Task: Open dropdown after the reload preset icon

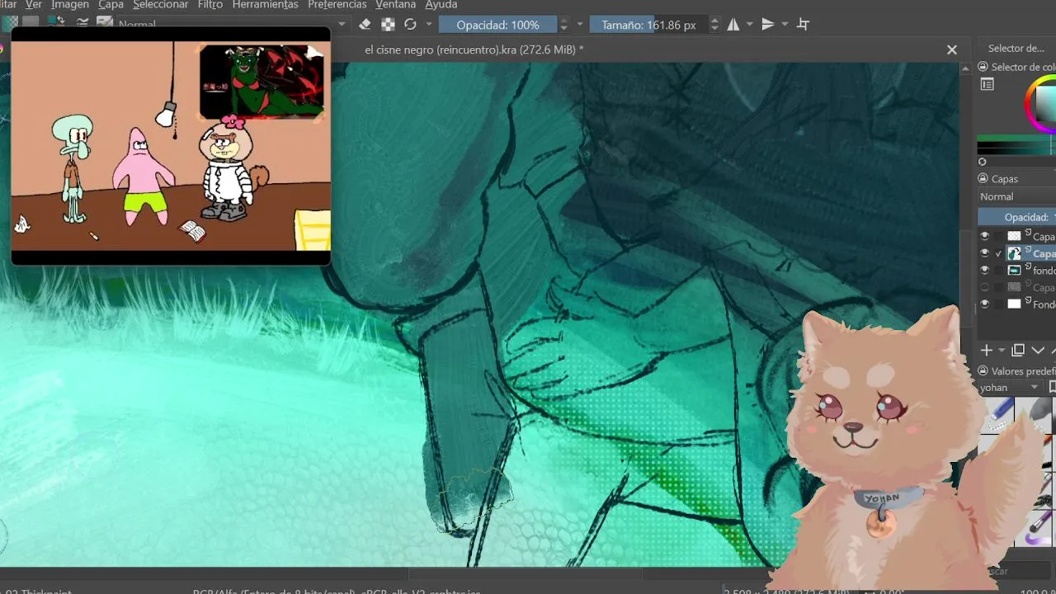Action: click(x=429, y=25)
